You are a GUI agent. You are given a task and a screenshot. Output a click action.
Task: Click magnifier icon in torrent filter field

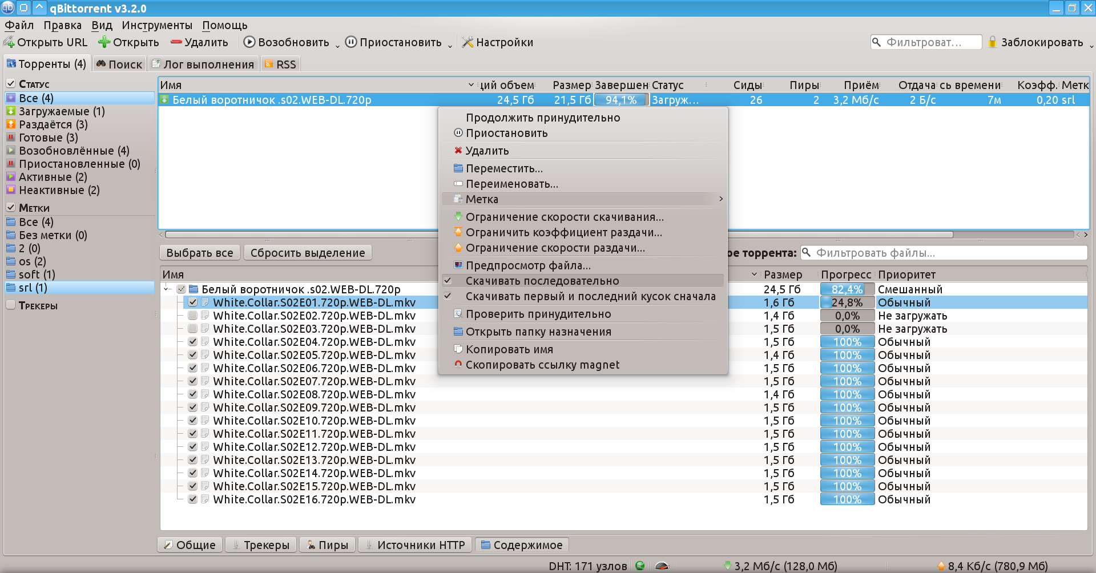[877, 42]
